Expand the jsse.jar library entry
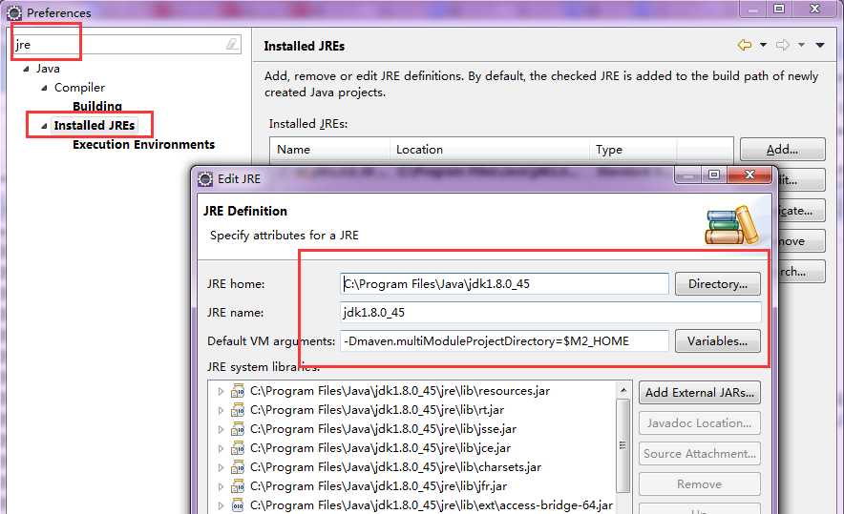The height and width of the screenshot is (514, 844). click(221, 429)
